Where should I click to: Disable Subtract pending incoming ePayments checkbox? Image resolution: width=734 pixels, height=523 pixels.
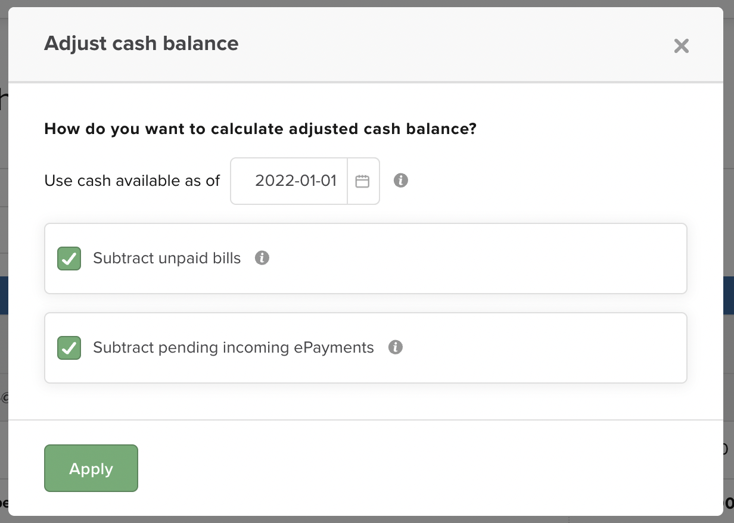point(69,348)
